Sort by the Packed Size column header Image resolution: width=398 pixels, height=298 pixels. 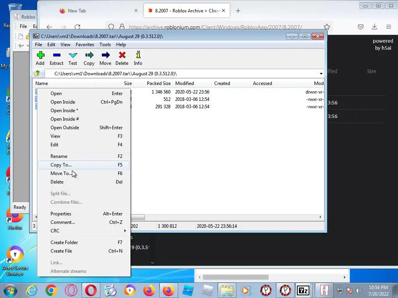pos(153,83)
